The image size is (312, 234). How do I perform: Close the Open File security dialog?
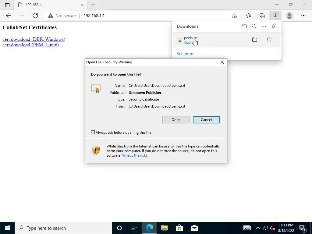click(222, 62)
